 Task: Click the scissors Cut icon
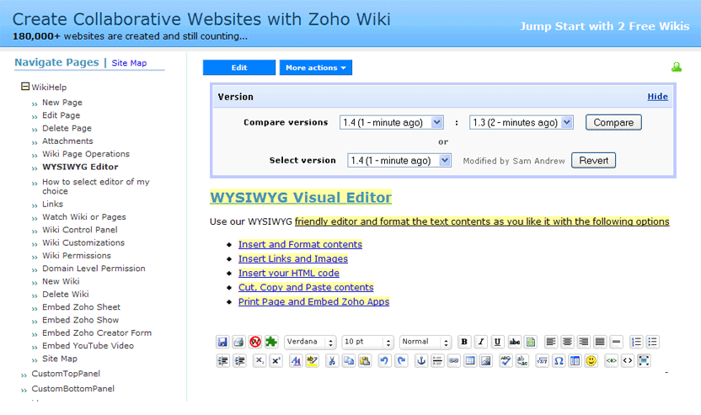pos(332,360)
